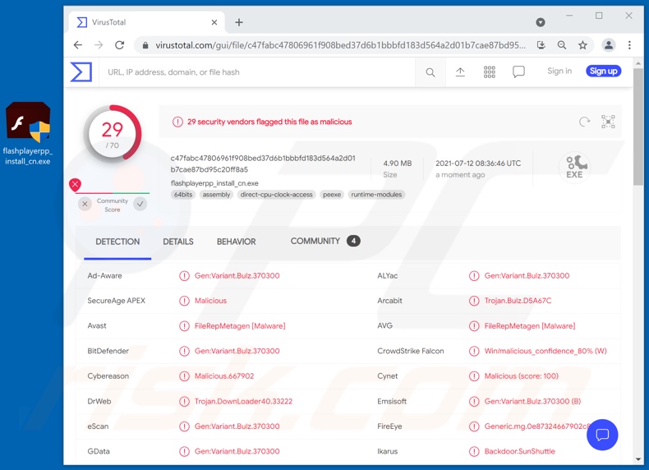Switch to the DETAILS tab
649x470 pixels.
pos(177,242)
